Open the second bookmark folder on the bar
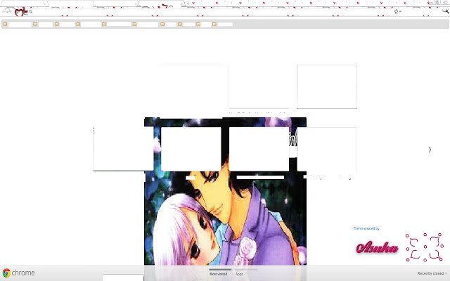Viewport: 450px width, 281px height. [x=43, y=24]
